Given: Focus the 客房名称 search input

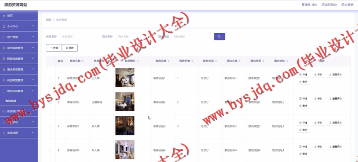Looking at the screenshot, I should pos(80,36).
